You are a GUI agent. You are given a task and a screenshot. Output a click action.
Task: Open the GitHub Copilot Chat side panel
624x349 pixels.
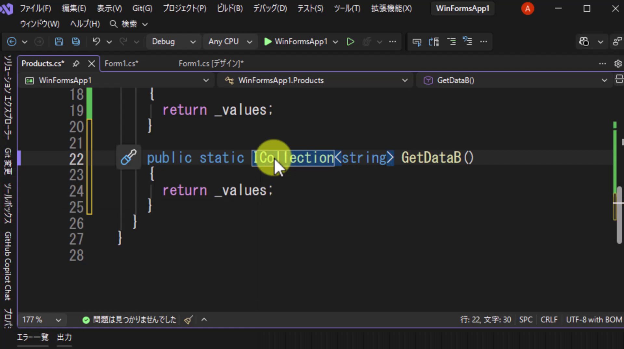(8, 266)
